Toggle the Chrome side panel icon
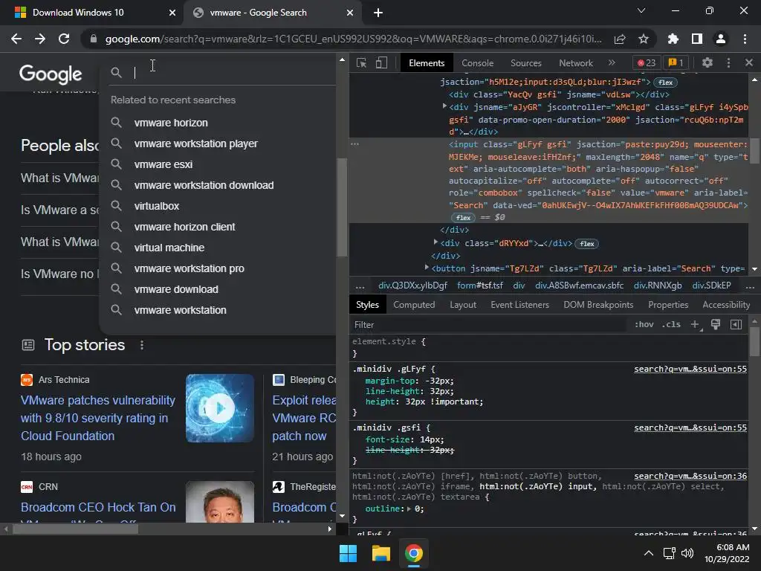The image size is (761, 571). [697, 39]
